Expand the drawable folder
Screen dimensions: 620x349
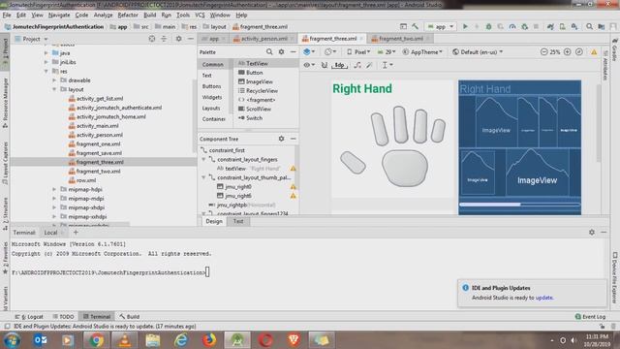click(54, 80)
